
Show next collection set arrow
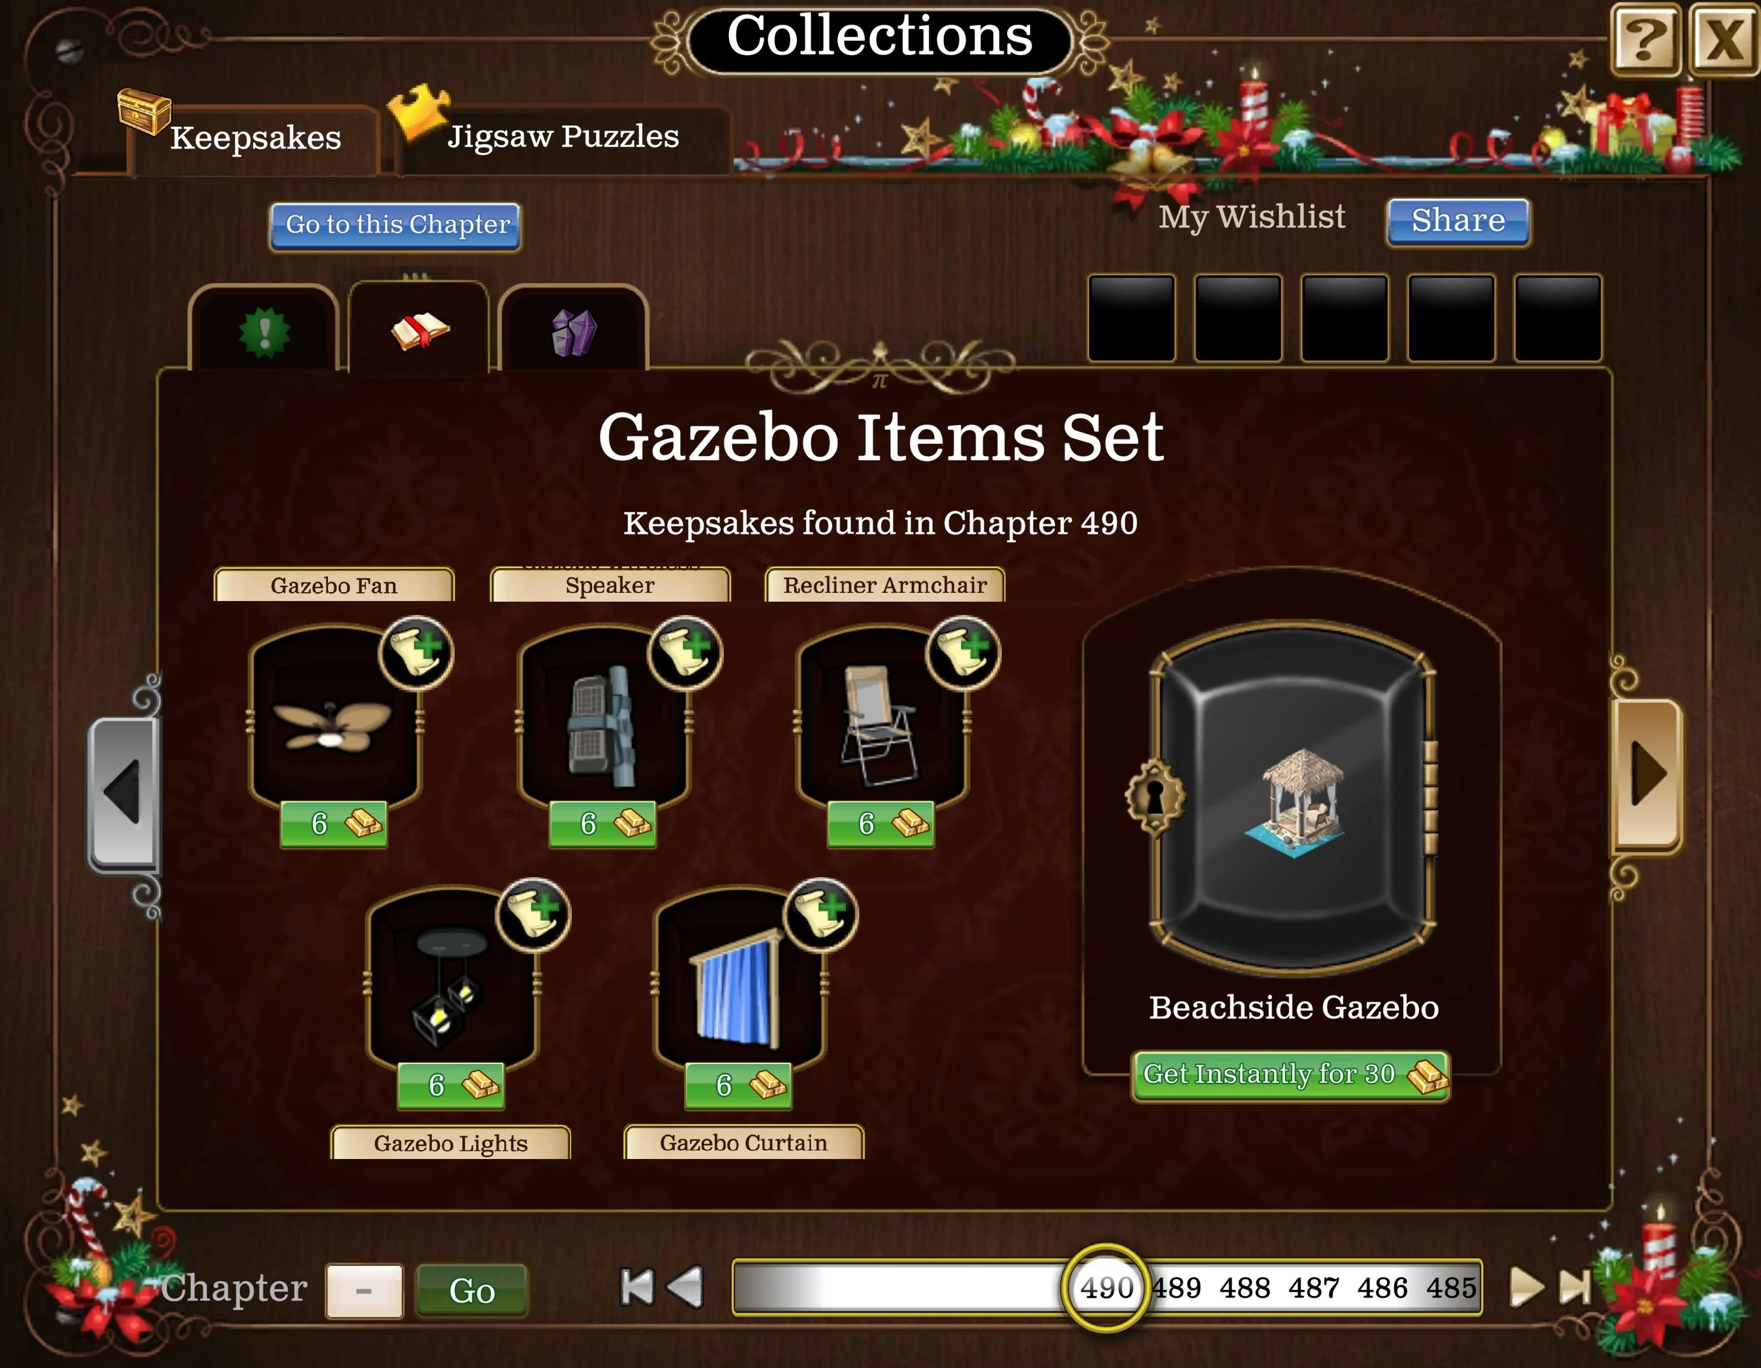click(1646, 775)
